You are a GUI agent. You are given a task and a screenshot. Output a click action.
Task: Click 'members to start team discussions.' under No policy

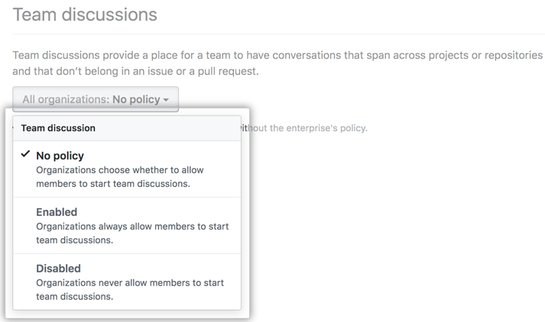pyautogui.click(x=113, y=184)
